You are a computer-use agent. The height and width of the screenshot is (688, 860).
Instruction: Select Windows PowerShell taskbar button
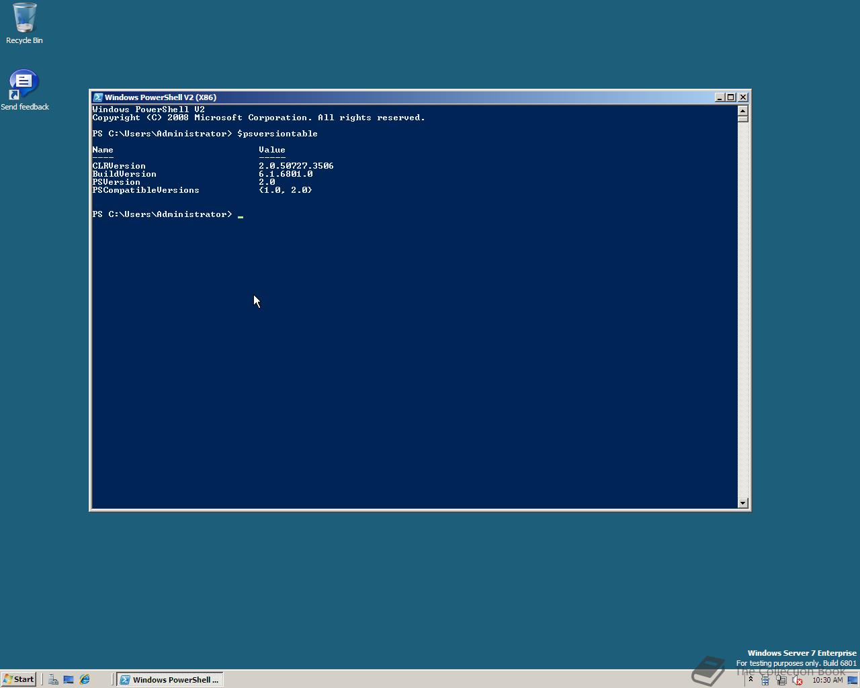pyautogui.click(x=170, y=679)
